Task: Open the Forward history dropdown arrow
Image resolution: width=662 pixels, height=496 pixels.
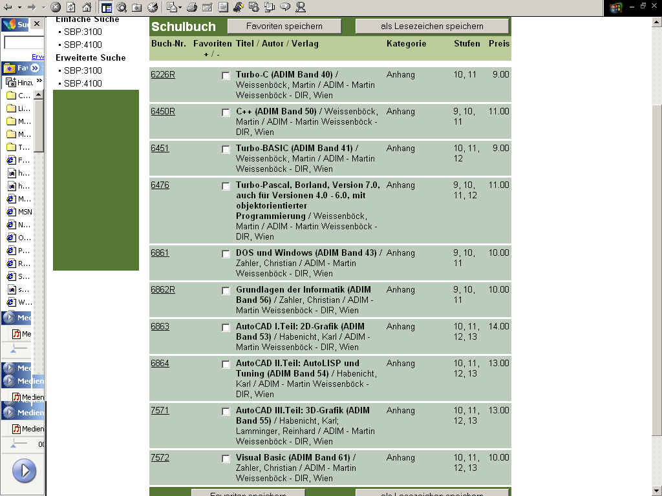Action: coord(43,7)
